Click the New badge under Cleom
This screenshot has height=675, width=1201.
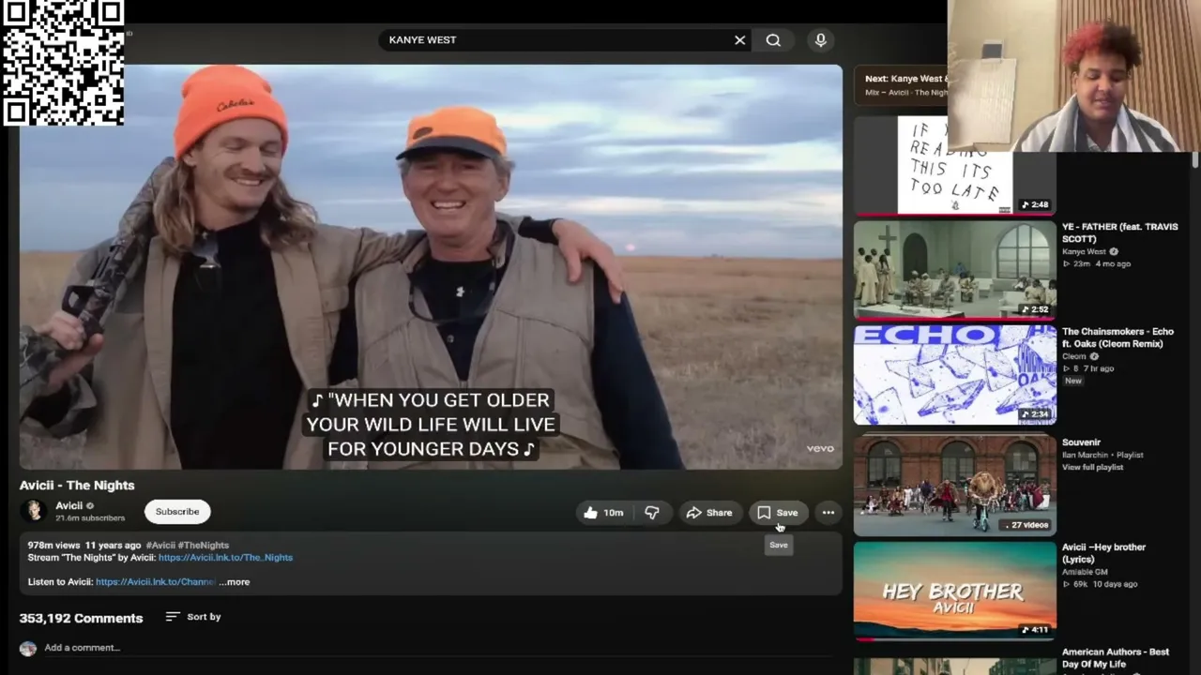[x=1072, y=382]
